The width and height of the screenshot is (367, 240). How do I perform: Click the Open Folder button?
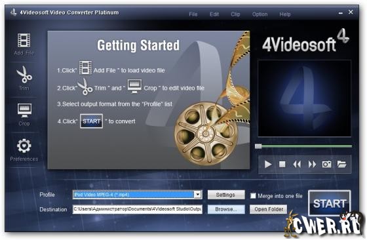(269, 209)
